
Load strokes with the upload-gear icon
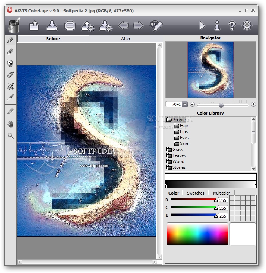[x=88, y=26]
